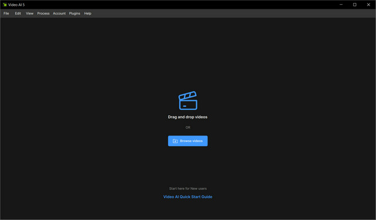
Task: Close the Video AI window
Action: click(368, 5)
